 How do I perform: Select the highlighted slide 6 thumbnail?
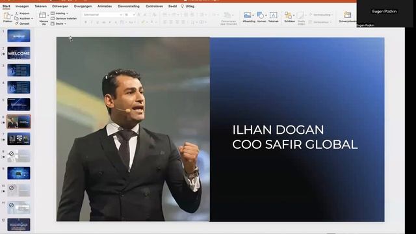(x=19, y=122)
